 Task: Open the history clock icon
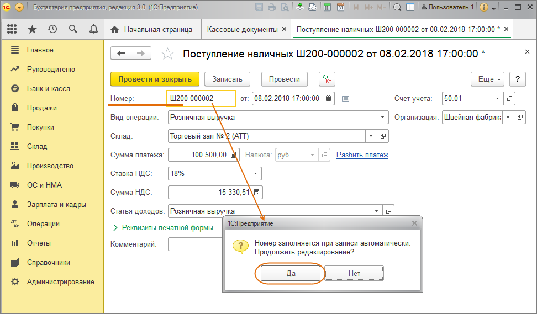tap(52, 29)
